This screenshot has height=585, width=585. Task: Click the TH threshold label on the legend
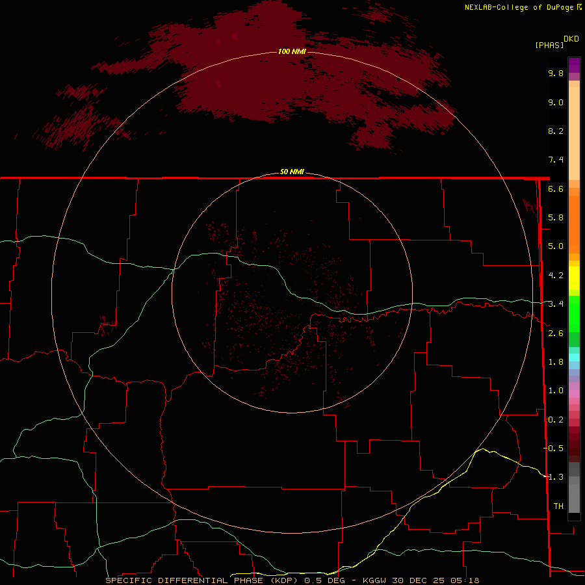(558, 506)
